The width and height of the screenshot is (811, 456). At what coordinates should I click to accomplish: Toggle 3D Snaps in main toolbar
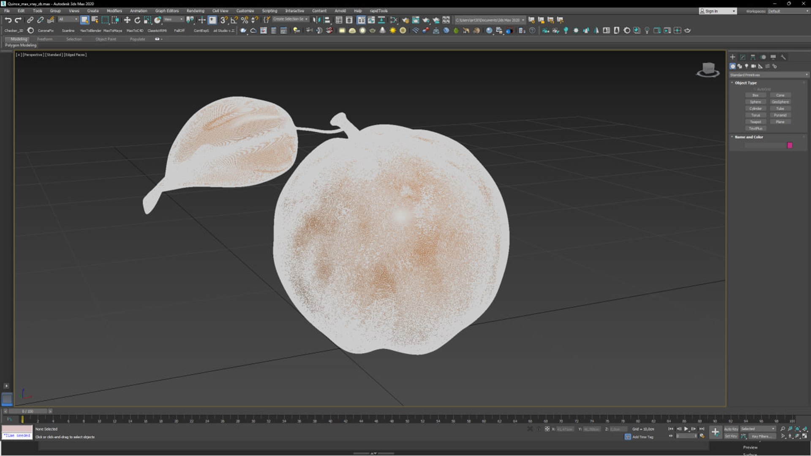224,20
